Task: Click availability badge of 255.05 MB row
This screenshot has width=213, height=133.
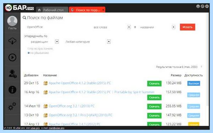Action: point(194,106)
